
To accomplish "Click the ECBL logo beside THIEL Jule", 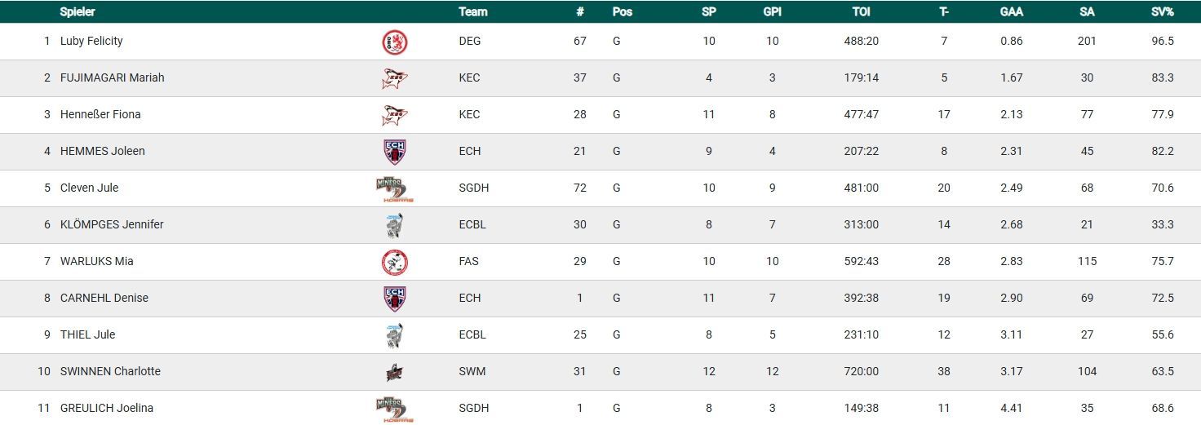I will [395, 335].
